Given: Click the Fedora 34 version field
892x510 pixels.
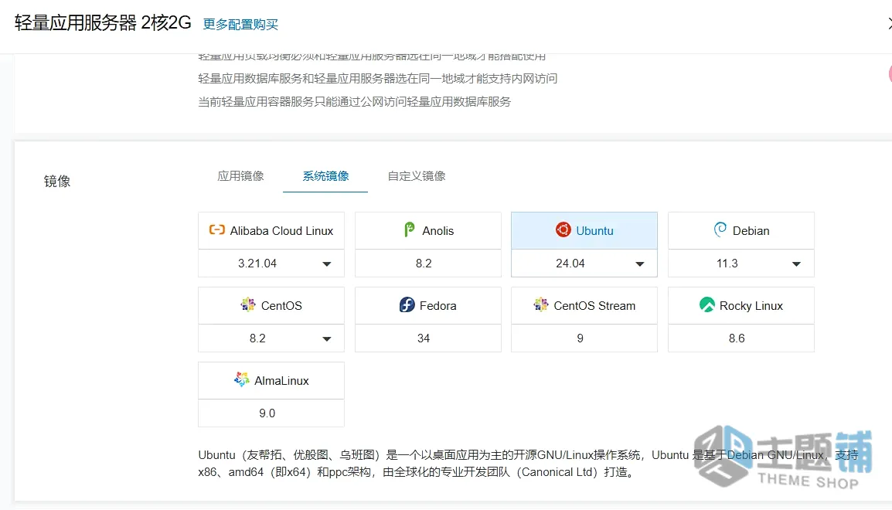Looking at the screenshot, I should coord(427,338).
